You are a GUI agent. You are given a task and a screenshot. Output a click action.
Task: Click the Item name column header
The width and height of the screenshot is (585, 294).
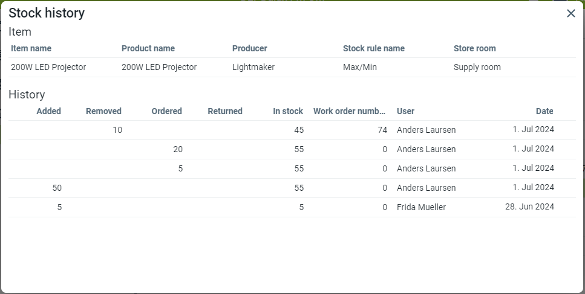coord(31,48)
